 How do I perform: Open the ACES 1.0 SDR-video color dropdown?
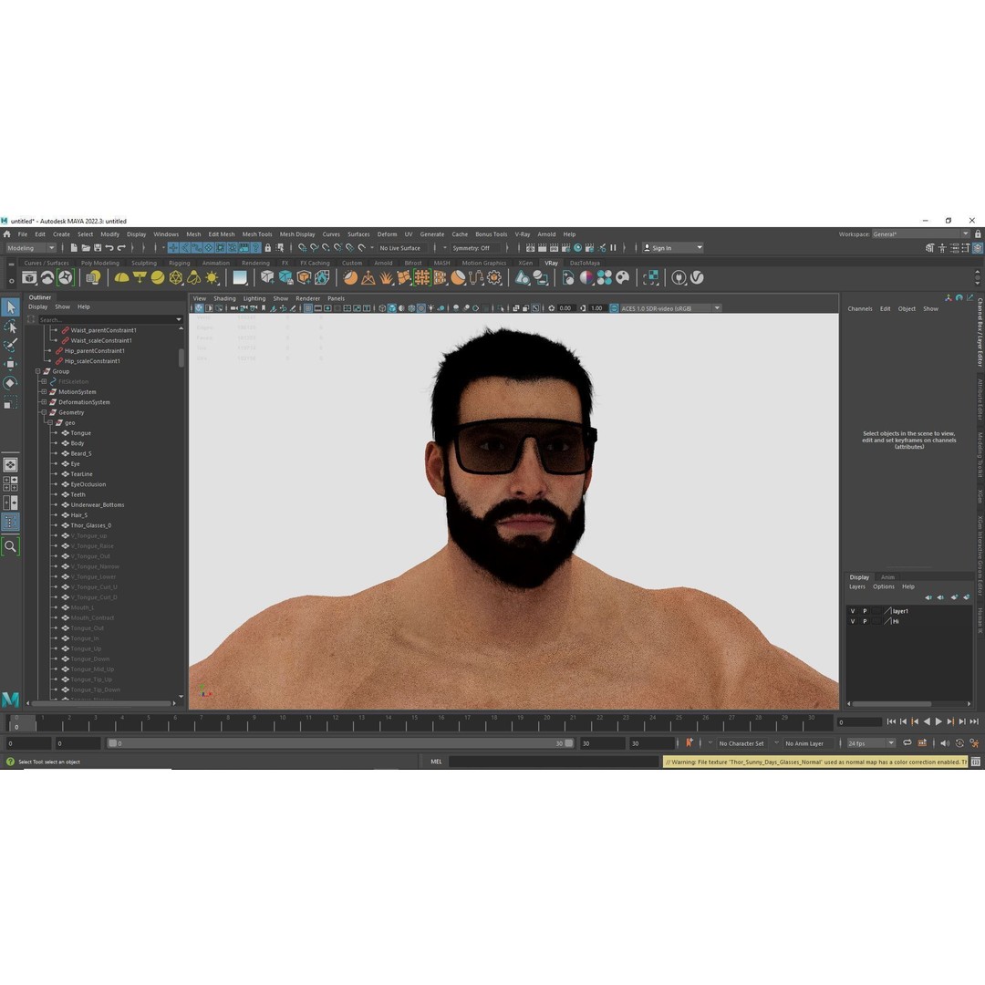(670, 308)
